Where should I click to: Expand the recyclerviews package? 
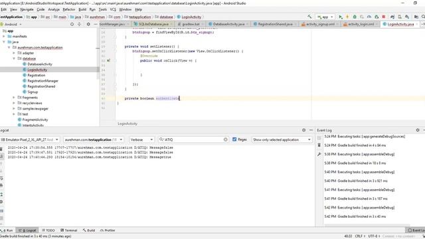pos(14,103)
